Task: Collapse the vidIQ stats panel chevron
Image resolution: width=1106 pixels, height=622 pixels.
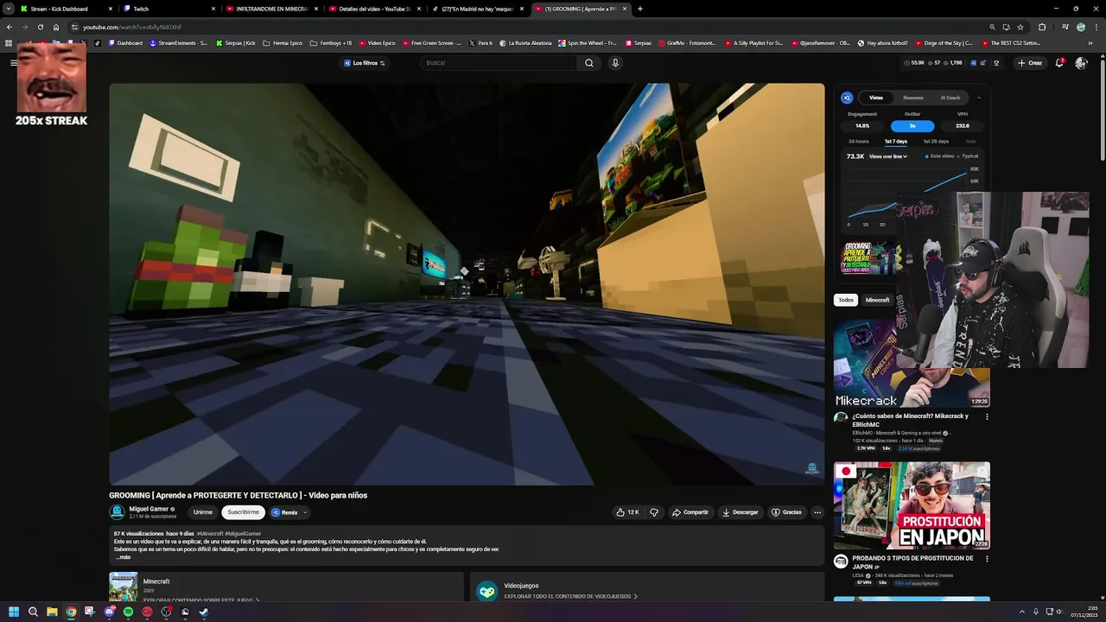Action: (x=979, y=98)
